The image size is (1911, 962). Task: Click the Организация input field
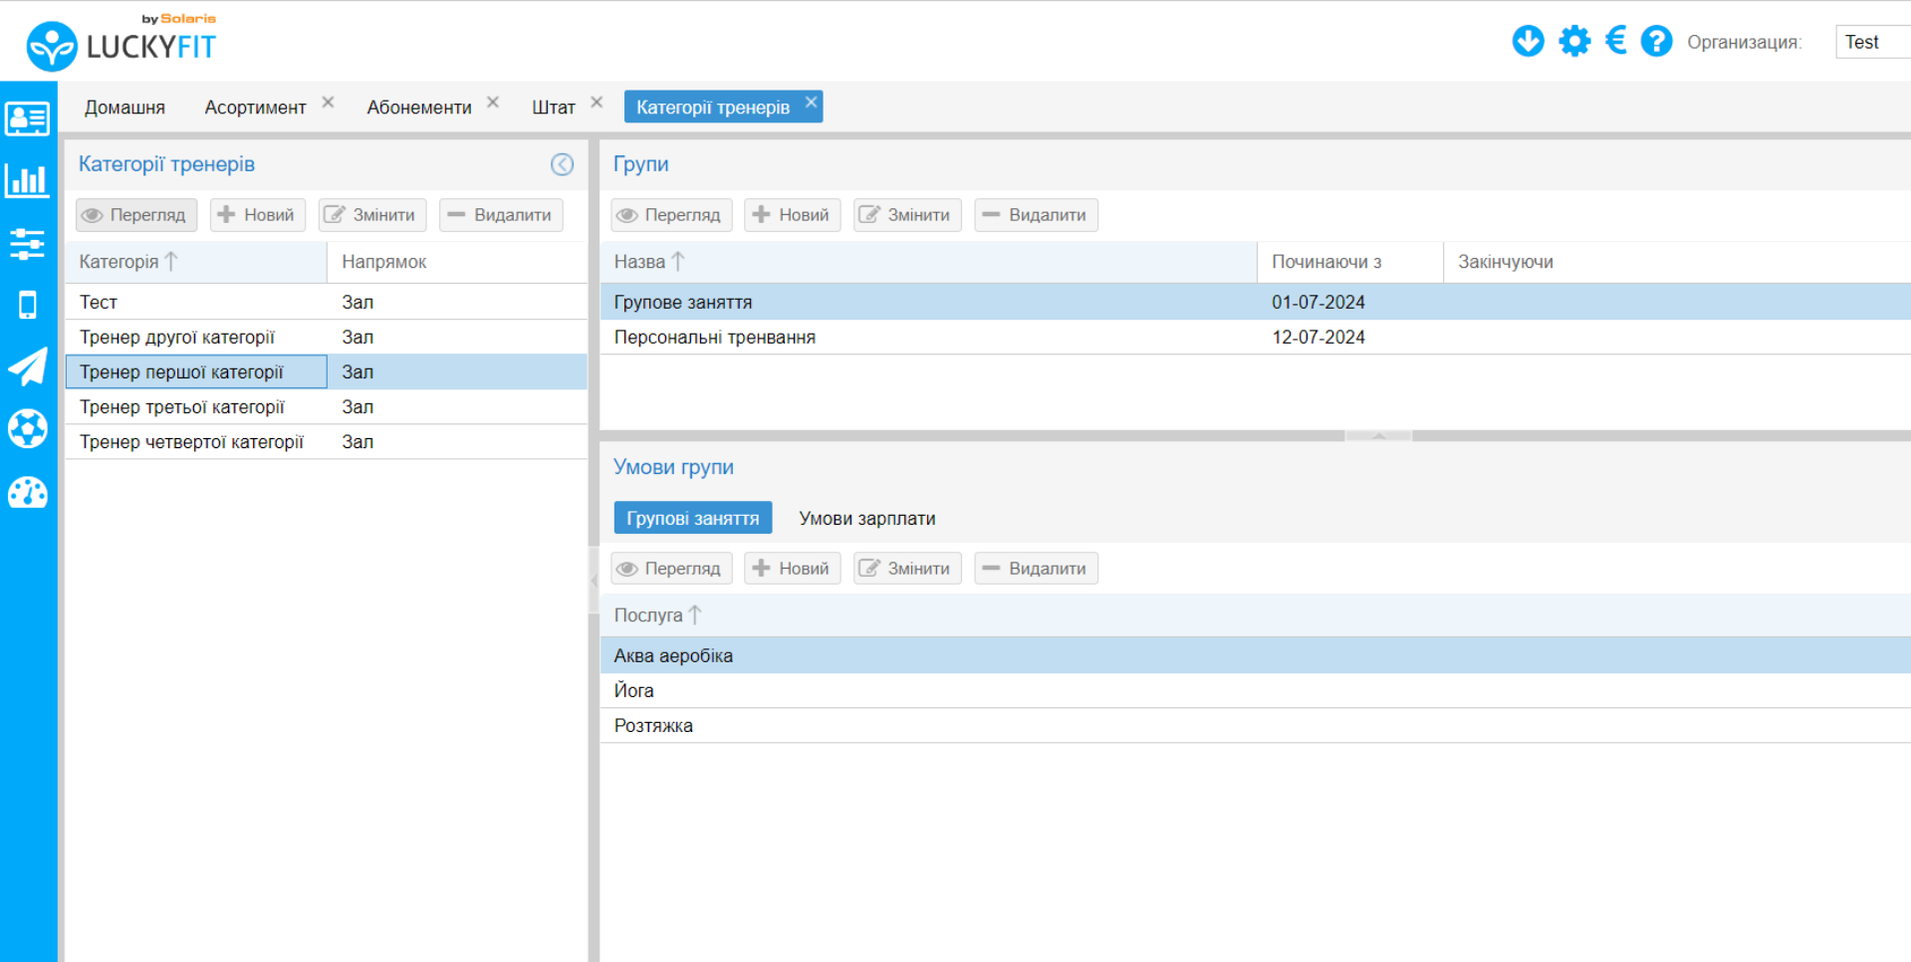point(1872,42)
